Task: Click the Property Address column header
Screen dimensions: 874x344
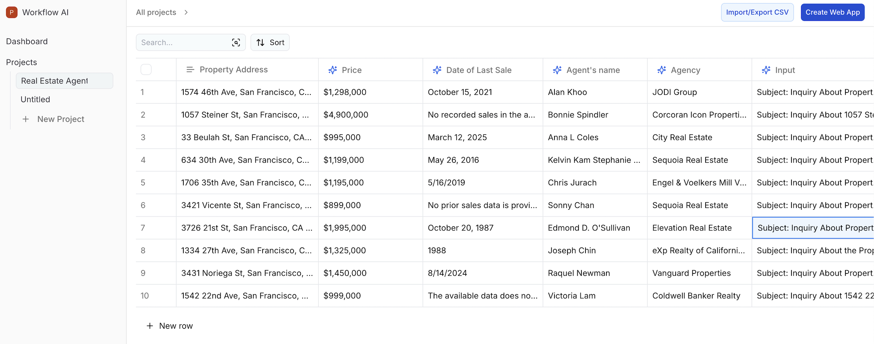Action: point(247,70)
